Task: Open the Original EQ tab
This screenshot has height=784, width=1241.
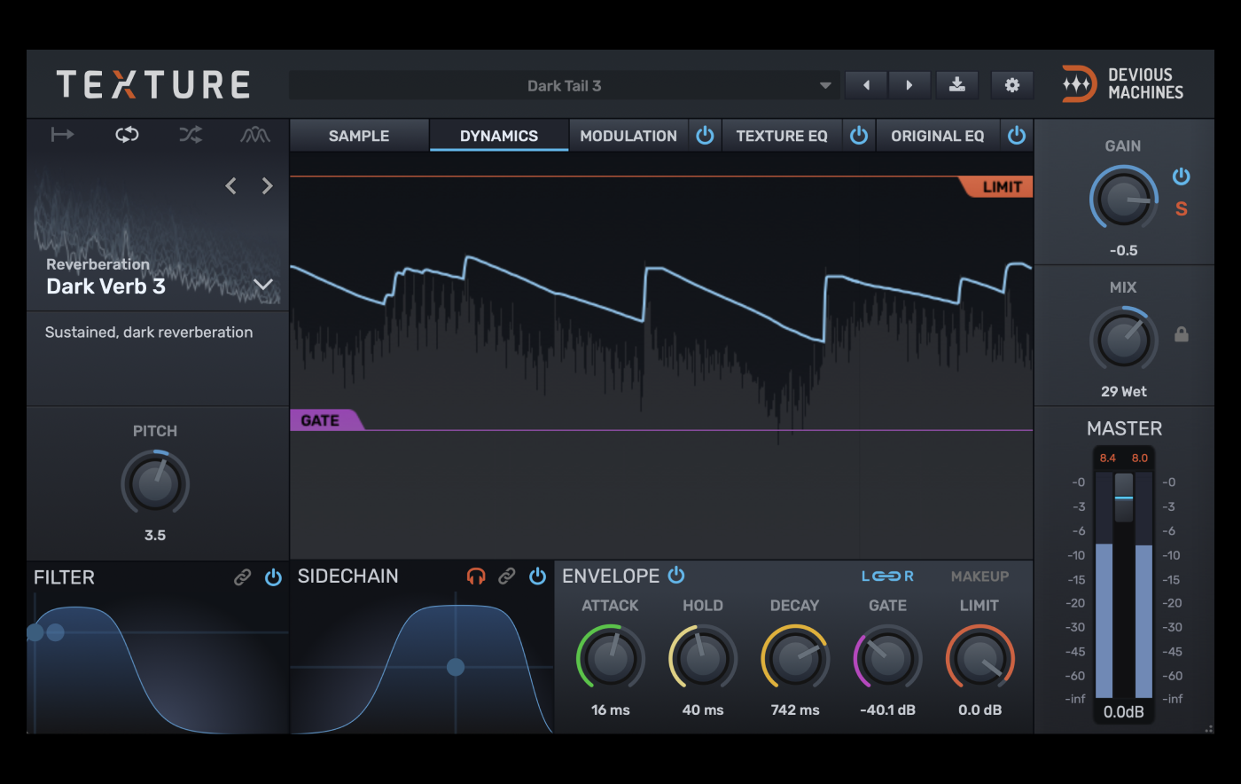Action: pos(938,136)
